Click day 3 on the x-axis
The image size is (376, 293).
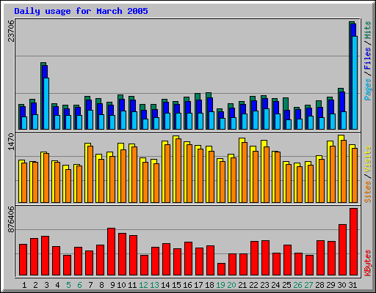click(x=46, y=285)
